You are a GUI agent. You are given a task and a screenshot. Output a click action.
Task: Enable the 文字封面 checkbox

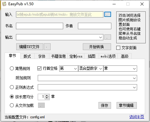(x=118, y=48)
